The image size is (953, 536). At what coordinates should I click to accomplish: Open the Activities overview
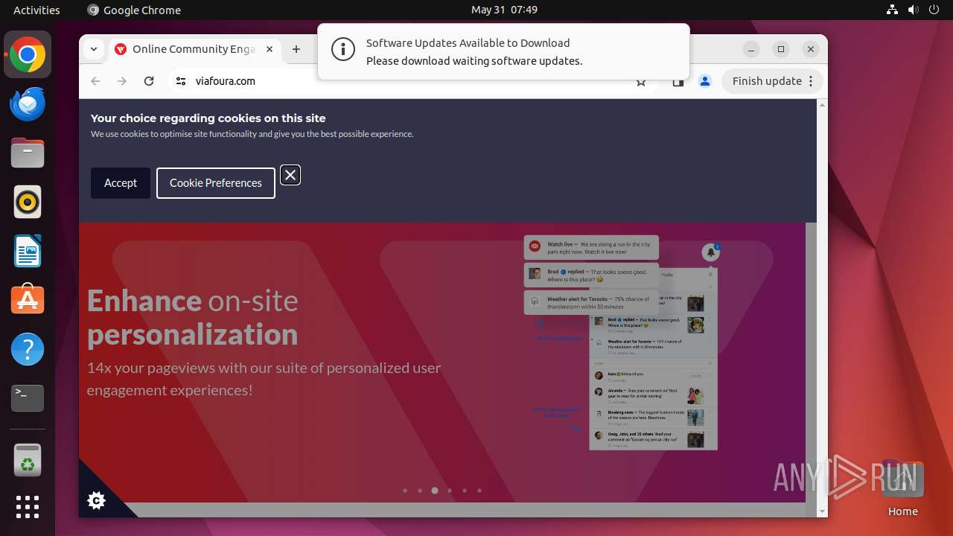[x=36, y=10]
